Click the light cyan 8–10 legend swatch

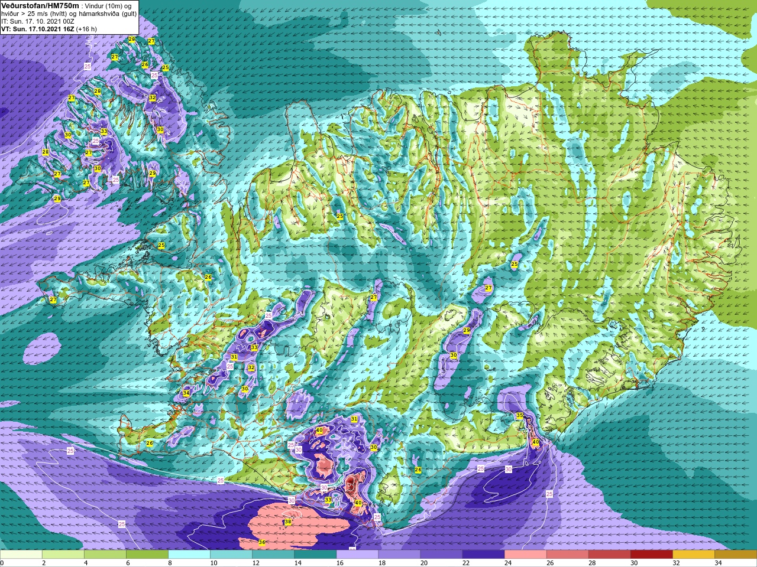click(189, 555)
